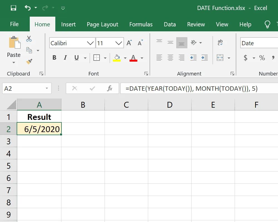Click the Cancel X icon in formula bar
This screenshot has width=278, height=222.
(75, 88)
